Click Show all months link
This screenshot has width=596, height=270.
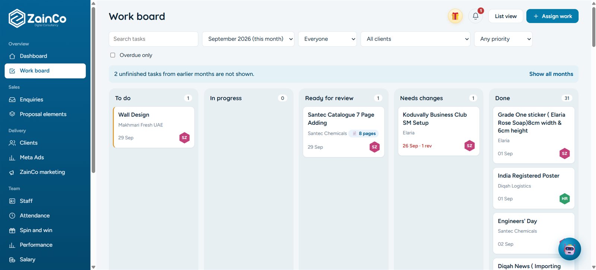tap(551, 74)
